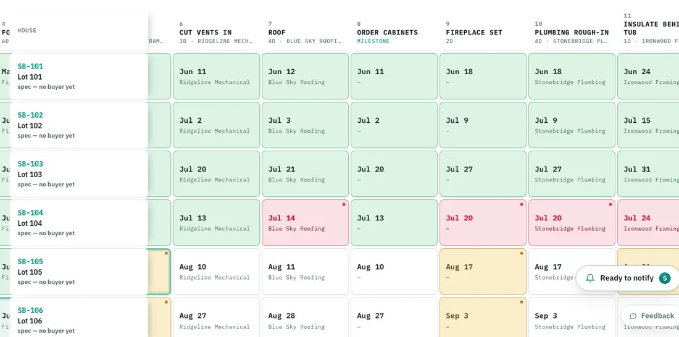679x337 pixels.
Task: Select SB-106 Cut Vents In cell Aug 27
Action: pos(217,317)
